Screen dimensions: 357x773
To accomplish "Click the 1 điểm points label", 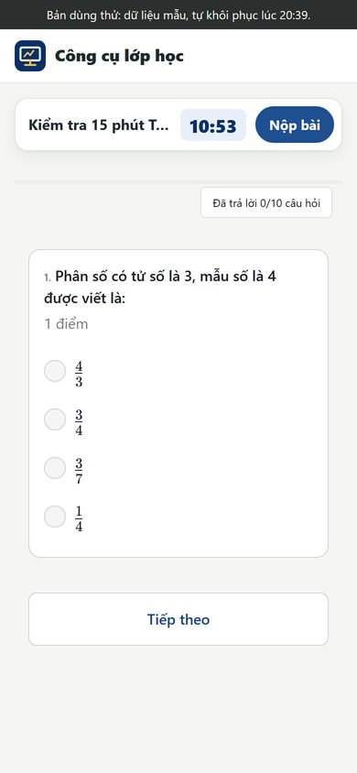I will [67, 324].
